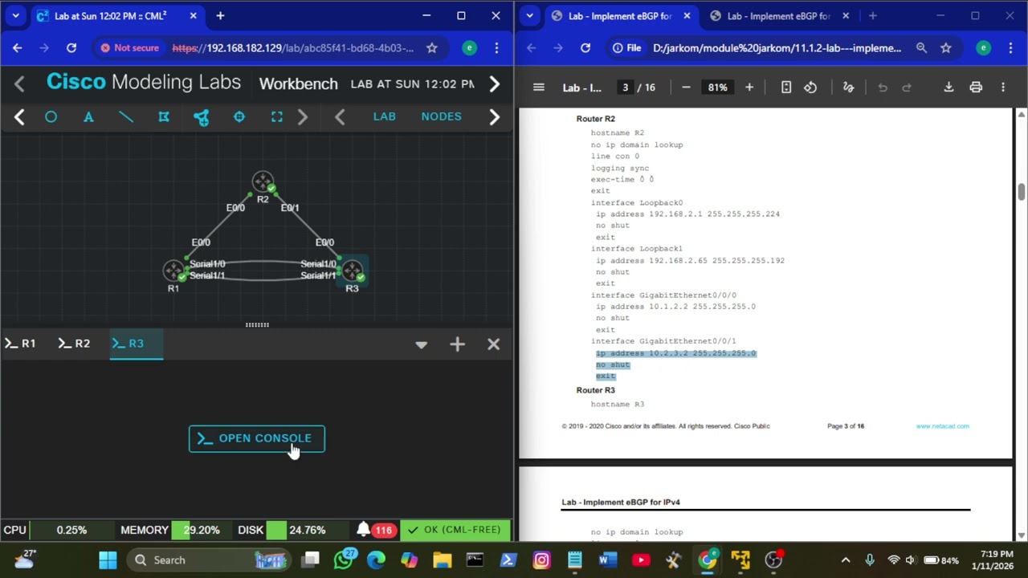
Task: Click the console panel resize handle
Action: pos(257,324)
